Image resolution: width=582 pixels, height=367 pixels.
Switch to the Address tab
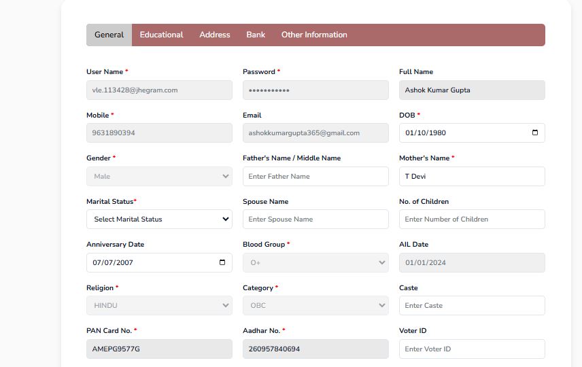(215, 35)
